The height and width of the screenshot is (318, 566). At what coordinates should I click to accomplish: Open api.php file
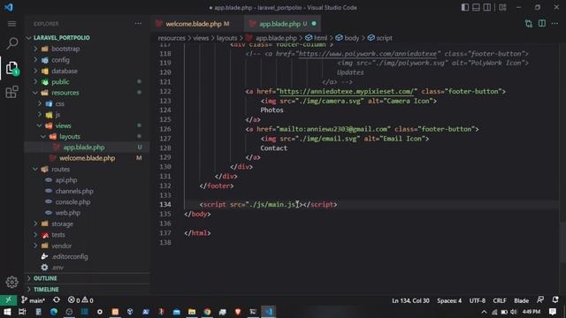point(66,180)
